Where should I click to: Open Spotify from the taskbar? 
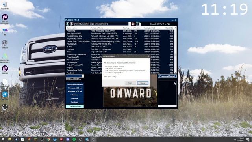pyautogui.click(x=74, y=139)
